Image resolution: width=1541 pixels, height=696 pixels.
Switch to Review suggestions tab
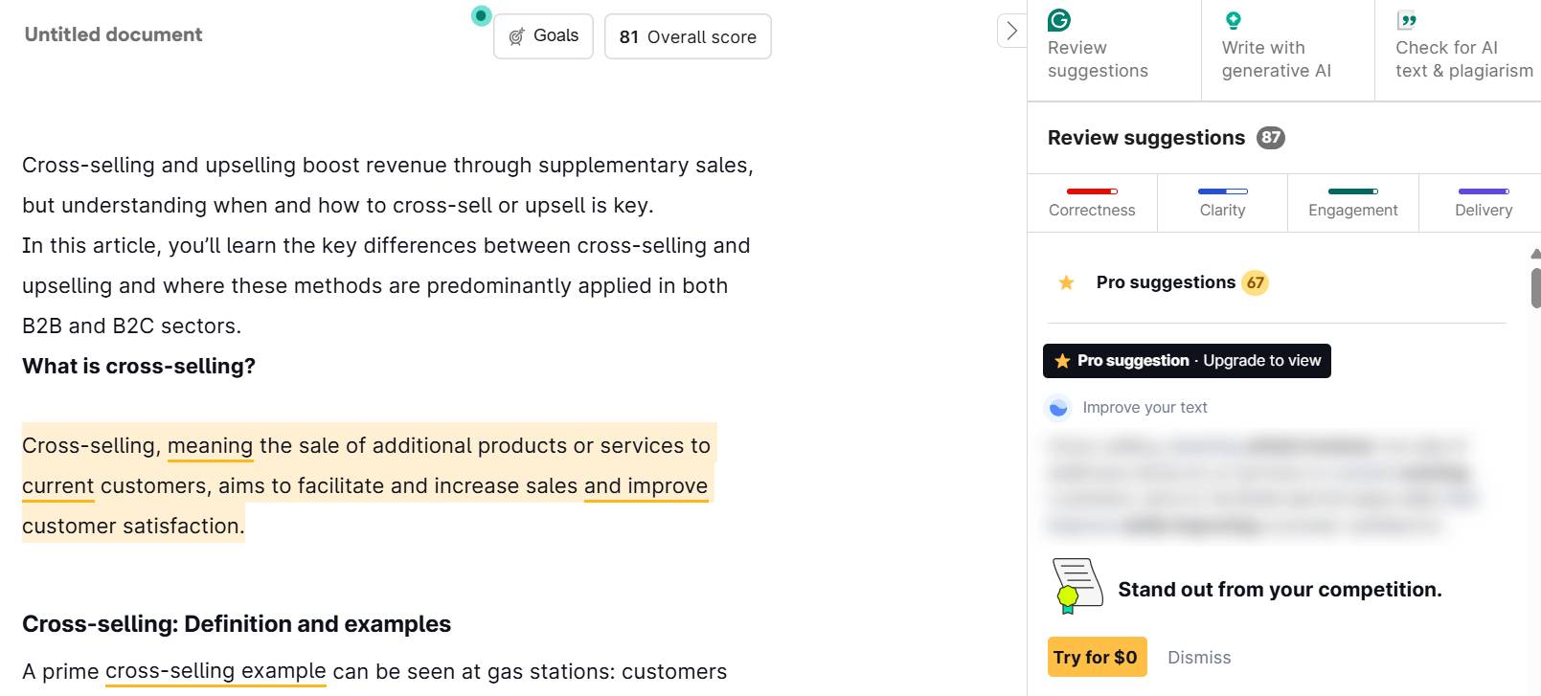1114,50
